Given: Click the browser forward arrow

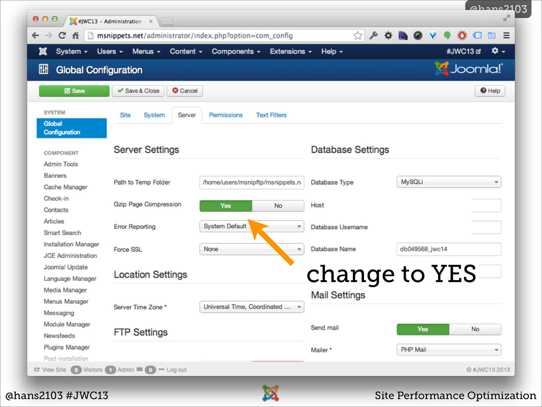Looking at the screenshot, I should (49, 35).
